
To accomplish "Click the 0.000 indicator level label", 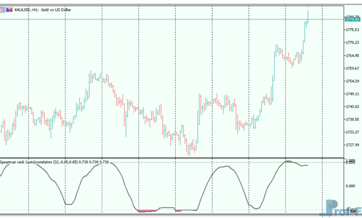I will click(x=351, y=186).
